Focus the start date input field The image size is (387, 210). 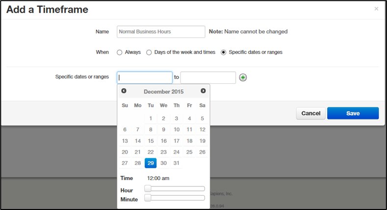click(145, 78)
